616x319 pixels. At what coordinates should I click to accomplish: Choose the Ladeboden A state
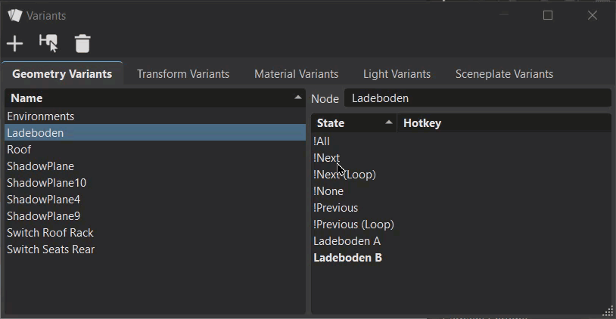click(x=347, y=241)
